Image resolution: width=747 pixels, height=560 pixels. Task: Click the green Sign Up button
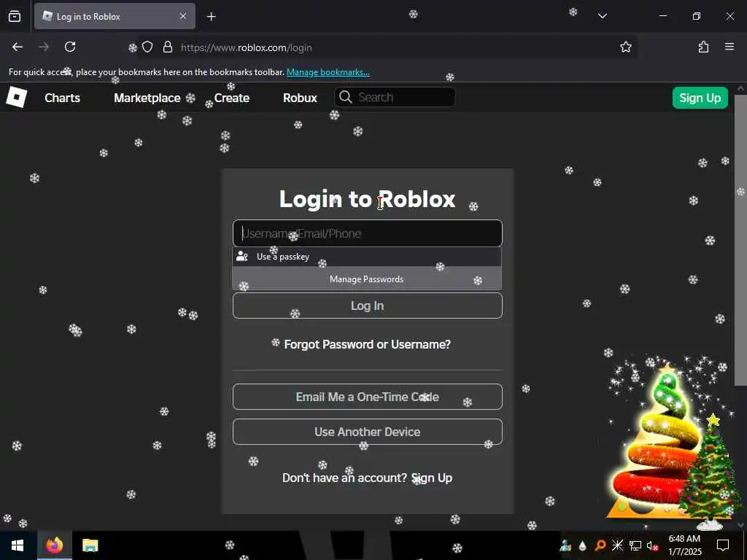[700, 98]
